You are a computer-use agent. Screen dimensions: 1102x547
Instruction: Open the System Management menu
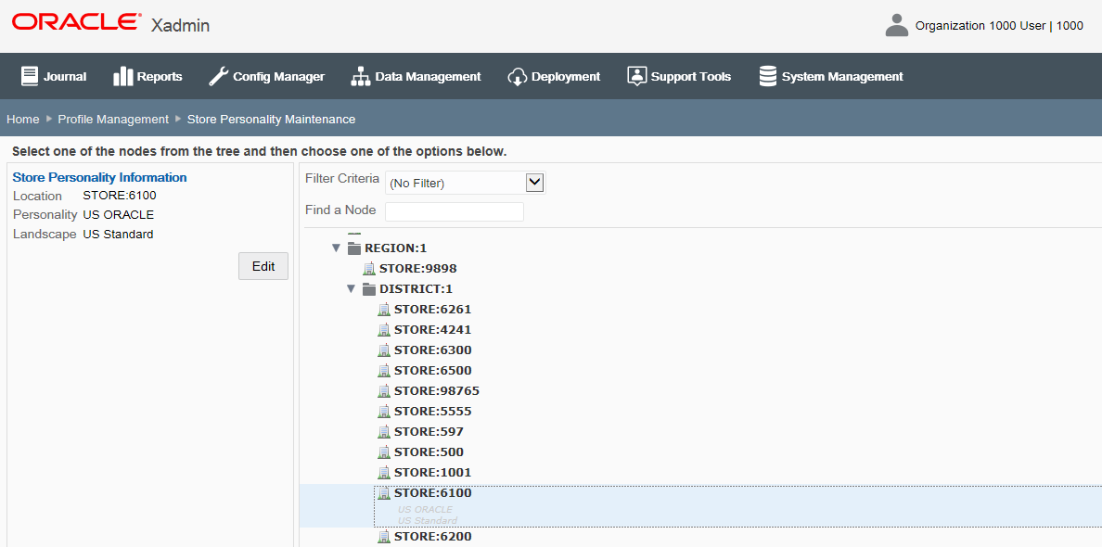tap(831, 77)
